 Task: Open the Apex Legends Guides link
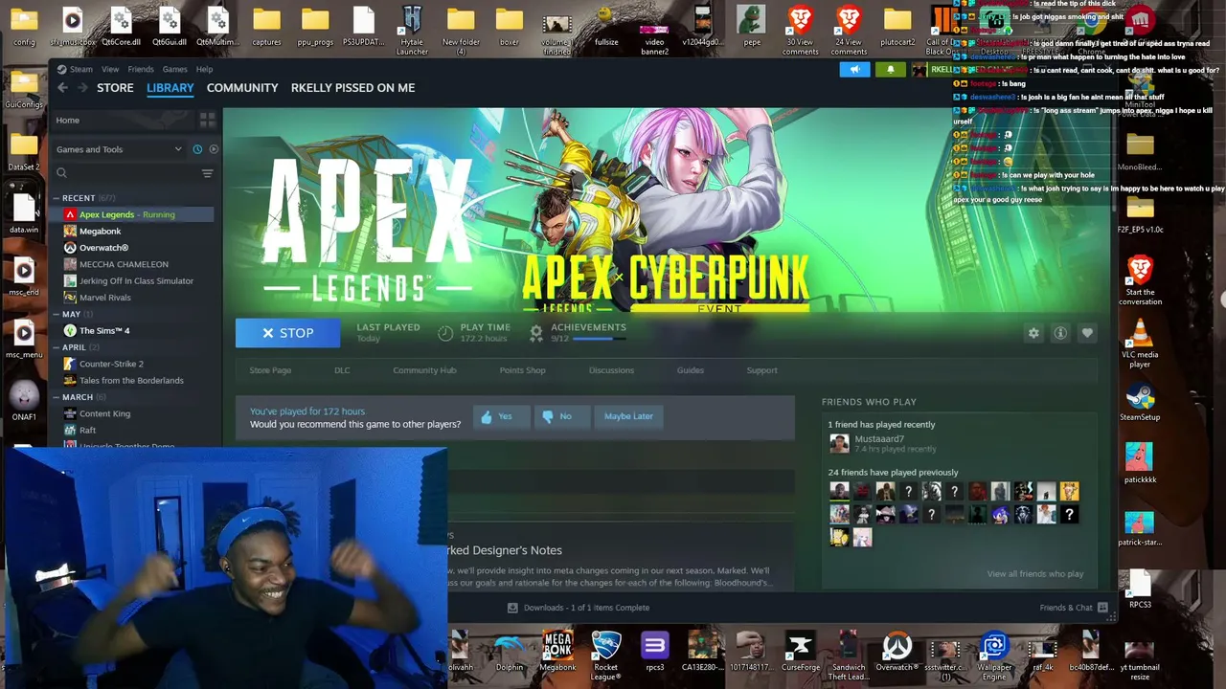click(690, 370)
